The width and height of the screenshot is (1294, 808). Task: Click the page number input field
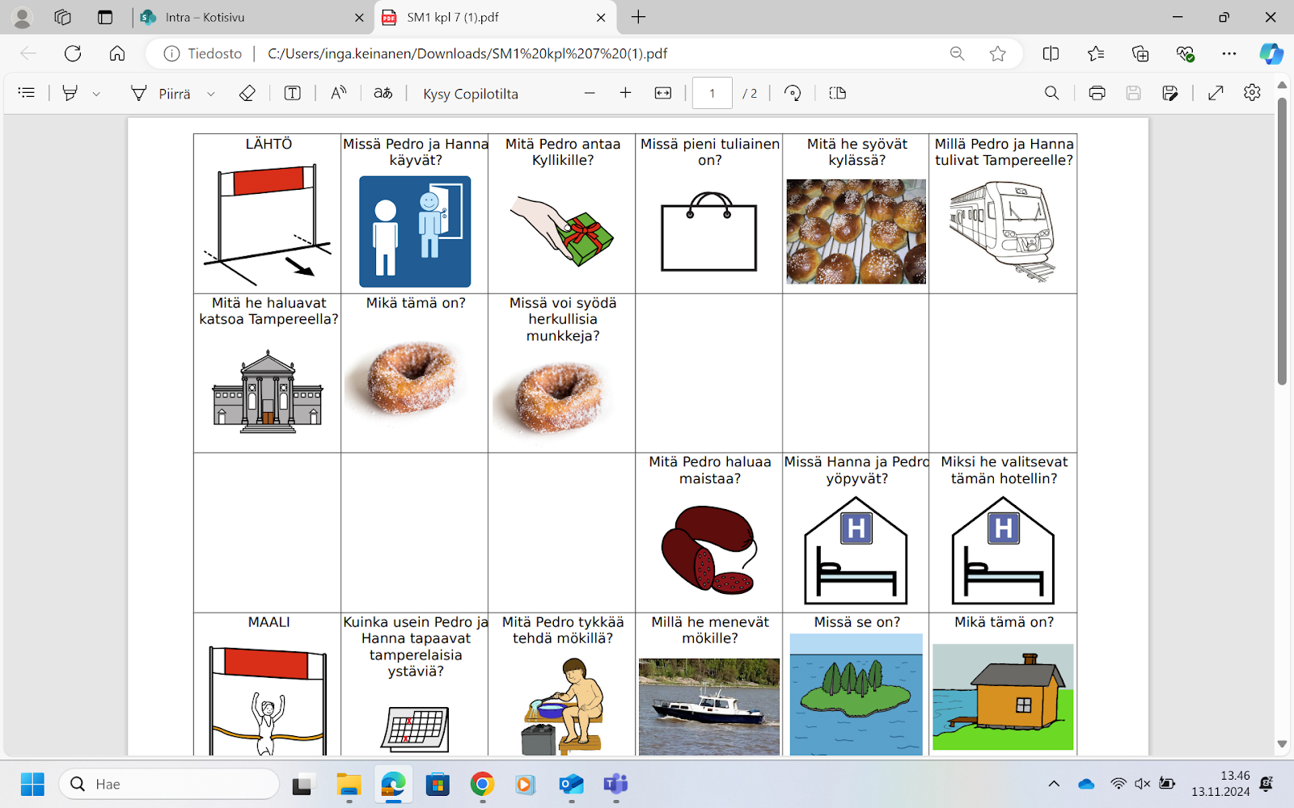pyautogui.click(x=713, y=93)
